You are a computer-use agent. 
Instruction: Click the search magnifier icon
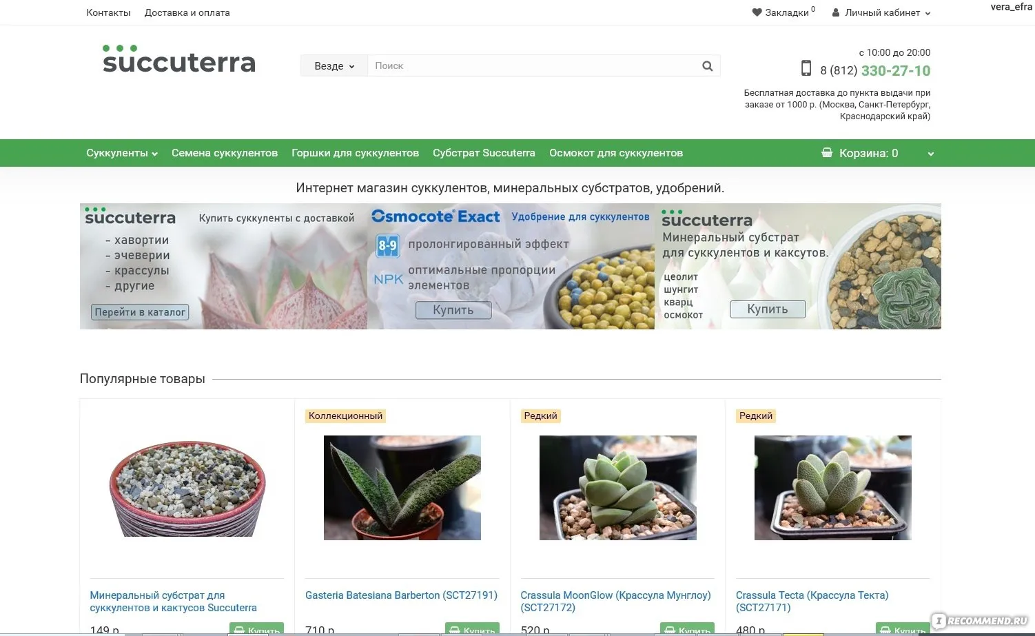[707, 66]
